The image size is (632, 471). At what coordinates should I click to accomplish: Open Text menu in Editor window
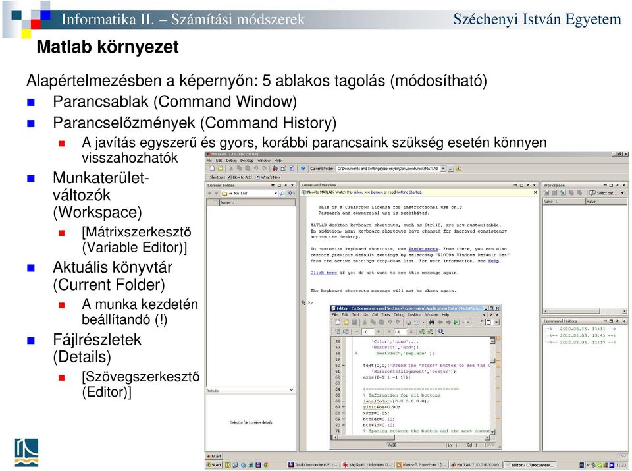click(355, 314)
